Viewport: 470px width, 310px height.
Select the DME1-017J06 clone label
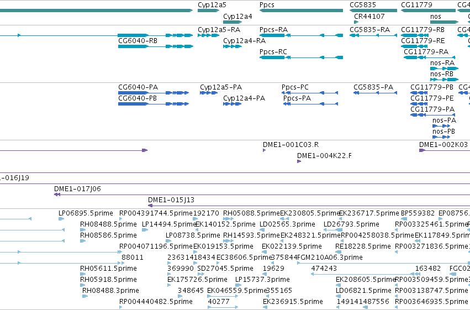pos(77,189)
